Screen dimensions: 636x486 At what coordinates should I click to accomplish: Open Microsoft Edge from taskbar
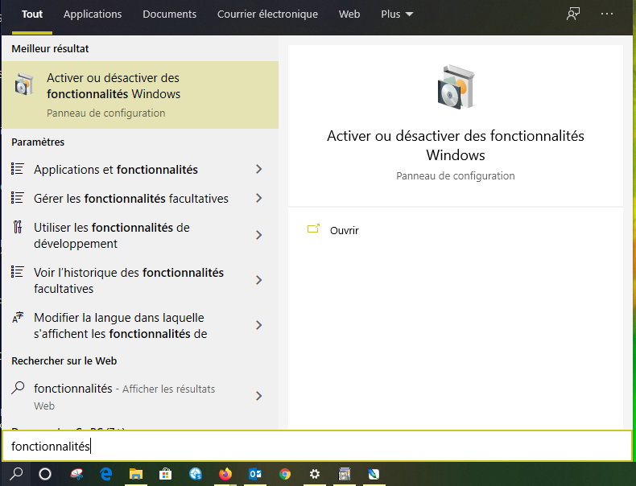(106, 474)
